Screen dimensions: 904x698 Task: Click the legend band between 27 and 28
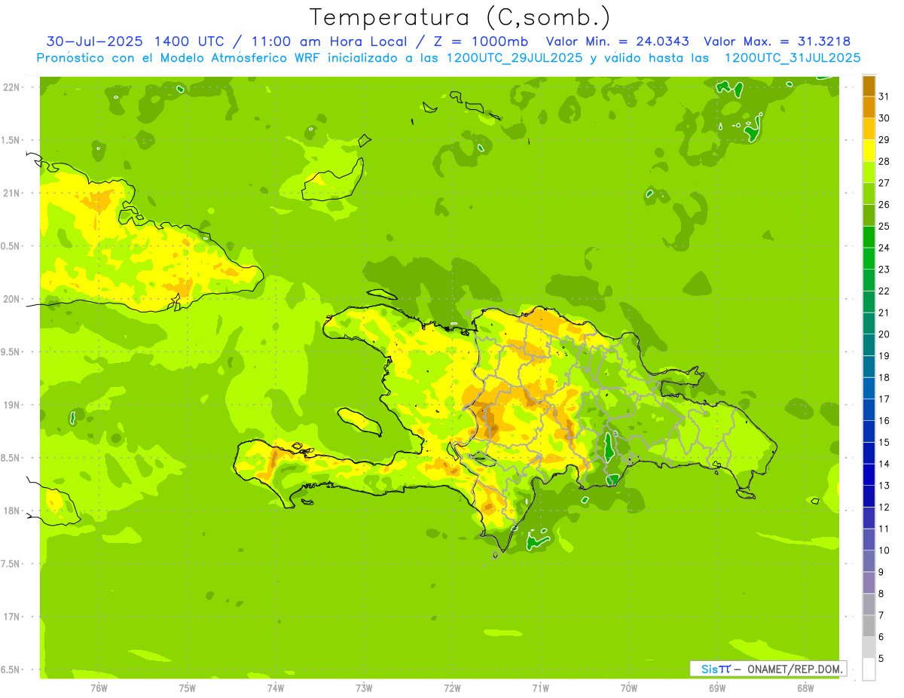[x=869, y=172]
